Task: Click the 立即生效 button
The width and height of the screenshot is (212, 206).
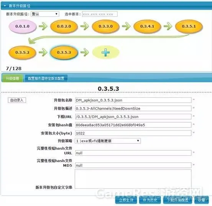Action: point(126,200)
